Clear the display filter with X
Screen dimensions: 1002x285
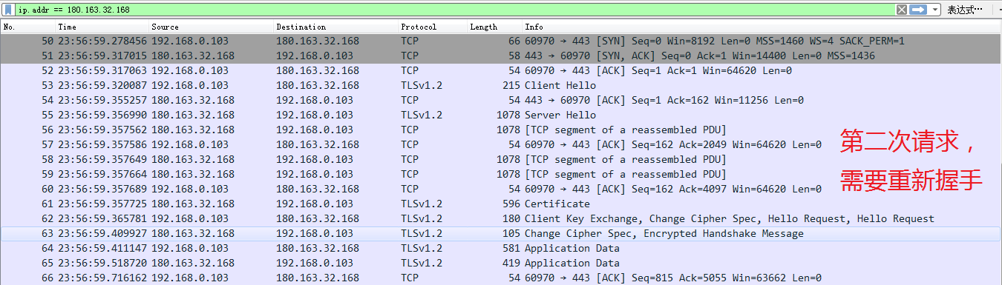(x=901, y=10)
